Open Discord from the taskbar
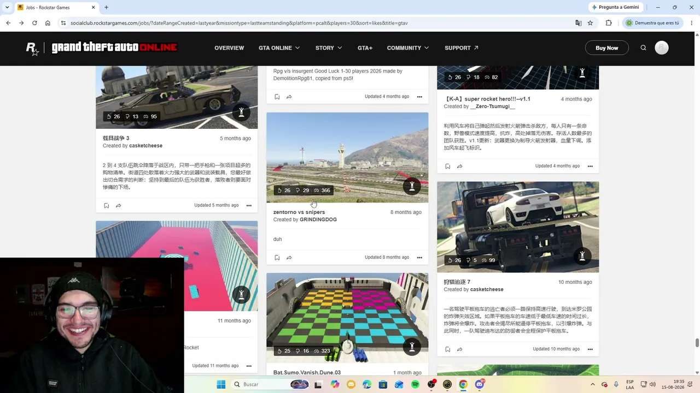 coord(480,385)
